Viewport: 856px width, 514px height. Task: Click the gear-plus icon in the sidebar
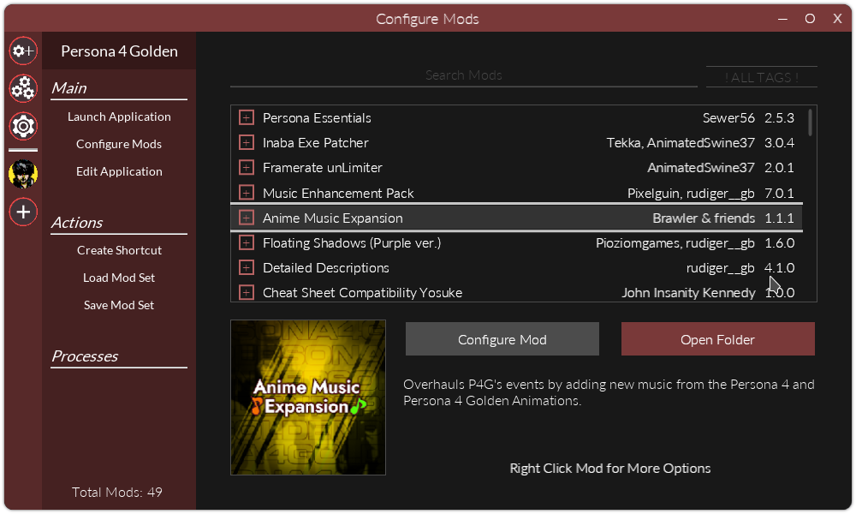[23, 51]
